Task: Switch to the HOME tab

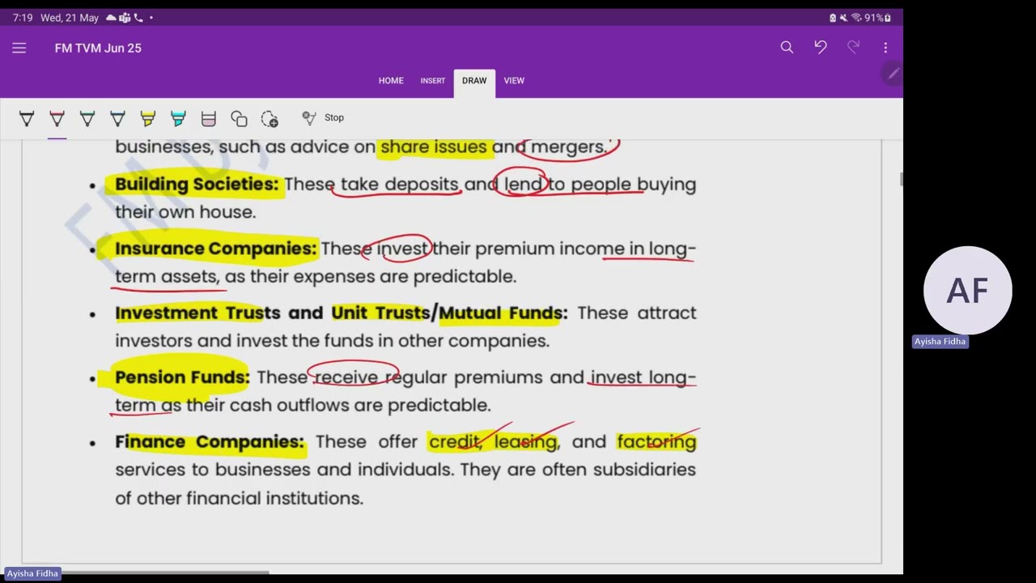Action: (391, 80)
